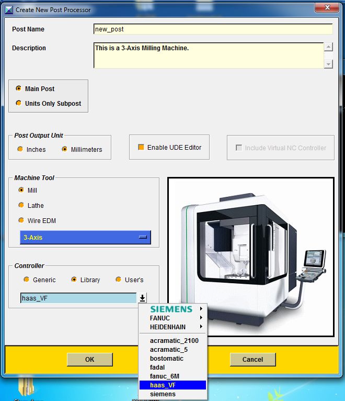Select the Main Post radio button
Viewport: 345px width, 401px height.
[18, 88]
